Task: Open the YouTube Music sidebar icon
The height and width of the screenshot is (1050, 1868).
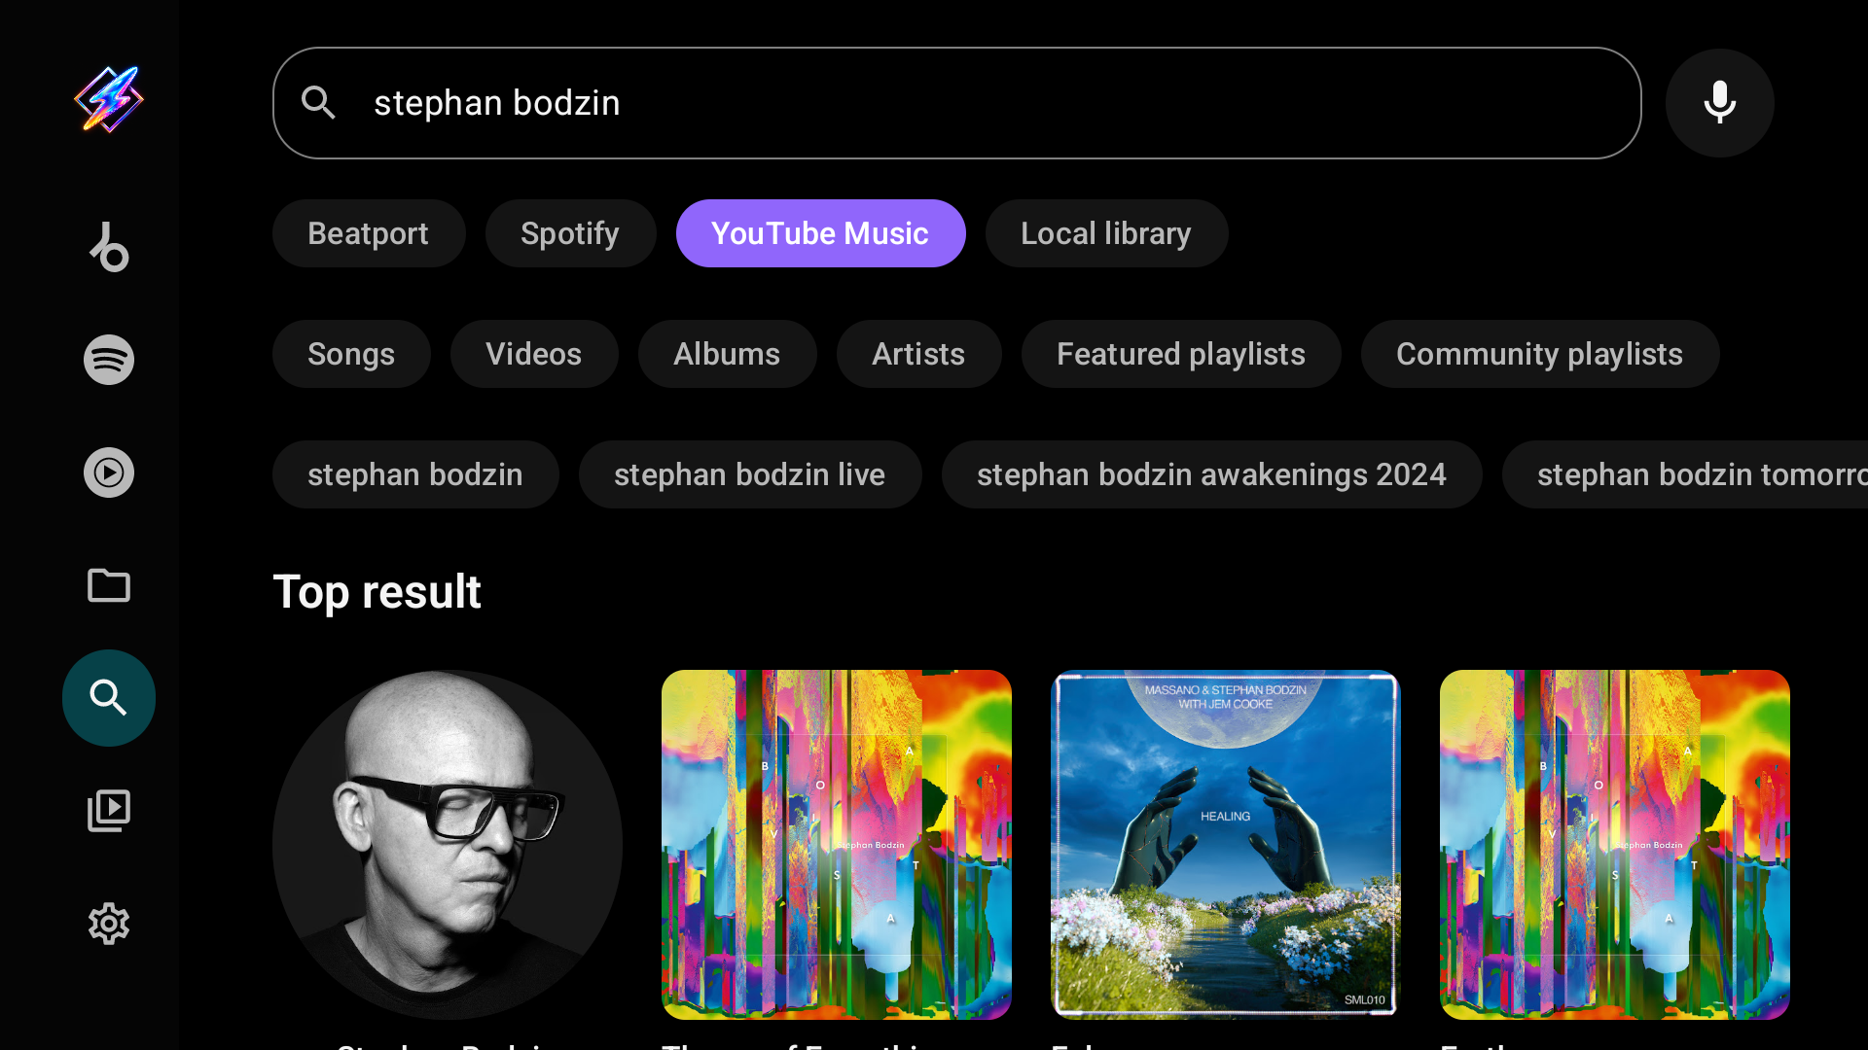Action: 109,472
